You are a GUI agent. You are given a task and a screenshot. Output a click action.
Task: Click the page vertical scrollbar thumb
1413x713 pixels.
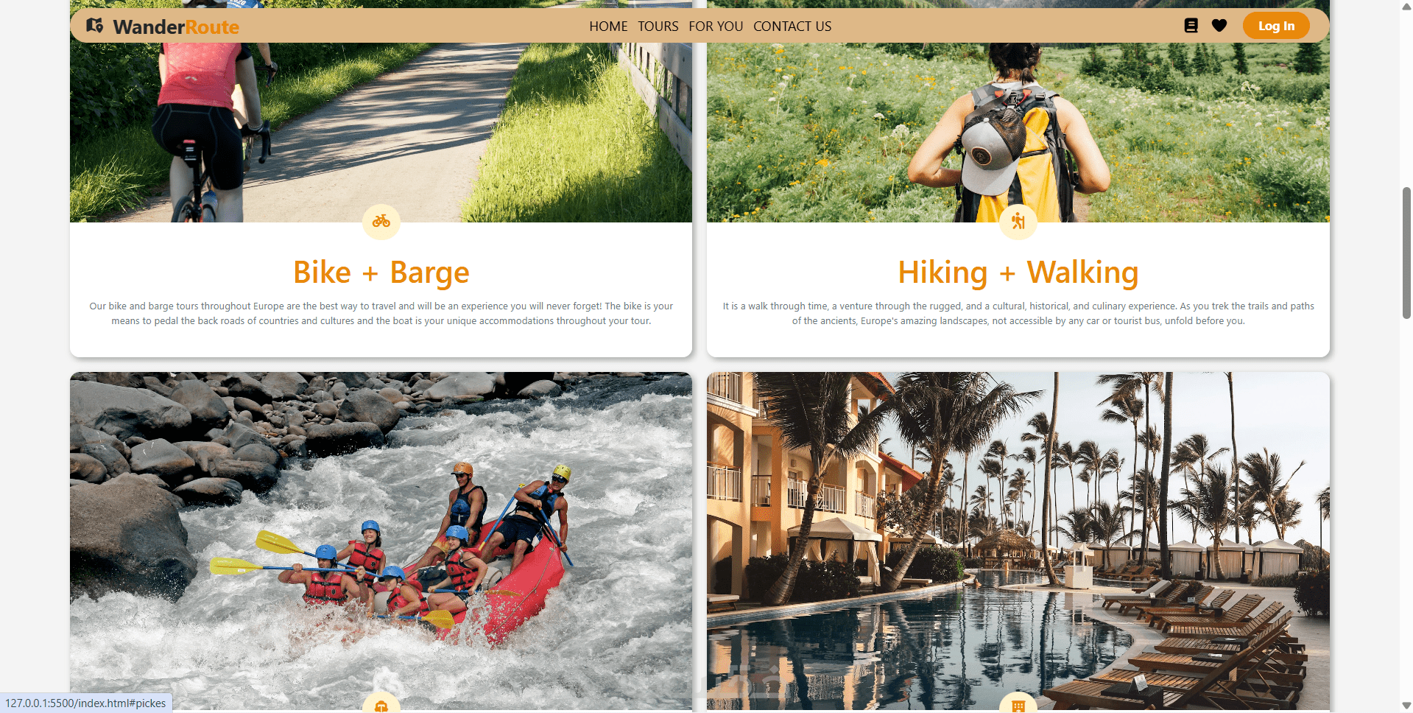click(1406, 253)
